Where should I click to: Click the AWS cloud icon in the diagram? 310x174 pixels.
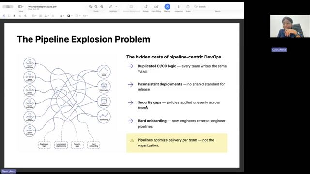tap(104, 72)
